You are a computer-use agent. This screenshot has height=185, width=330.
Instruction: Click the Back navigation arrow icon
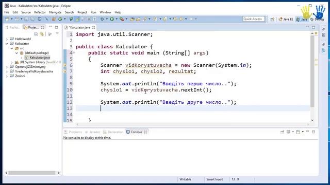point(181,19)
